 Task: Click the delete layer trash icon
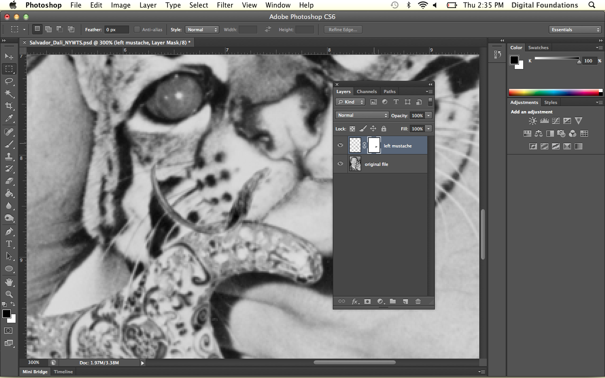click(x=418, y=301)
